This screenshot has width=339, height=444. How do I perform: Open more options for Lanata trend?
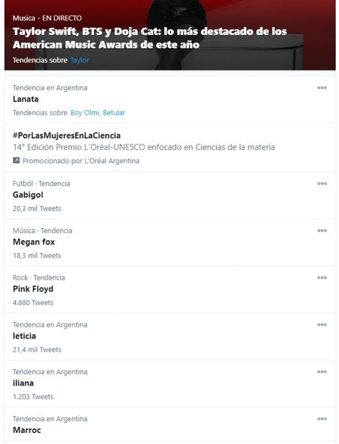pos(322,88)
